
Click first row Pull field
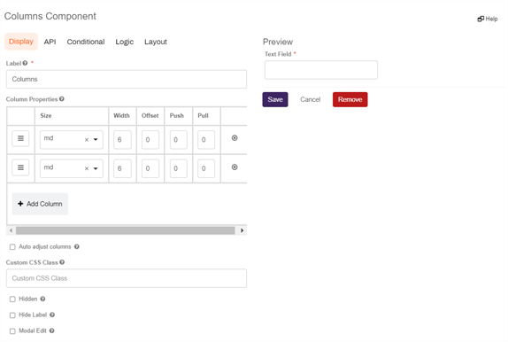click(x=206, y=140)
